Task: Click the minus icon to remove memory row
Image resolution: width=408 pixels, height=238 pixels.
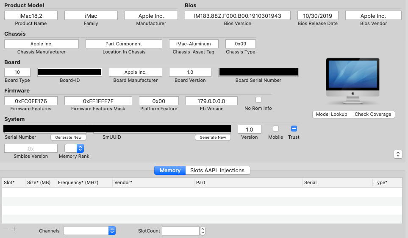Action: pyautogui.click(x=6, y=229)
